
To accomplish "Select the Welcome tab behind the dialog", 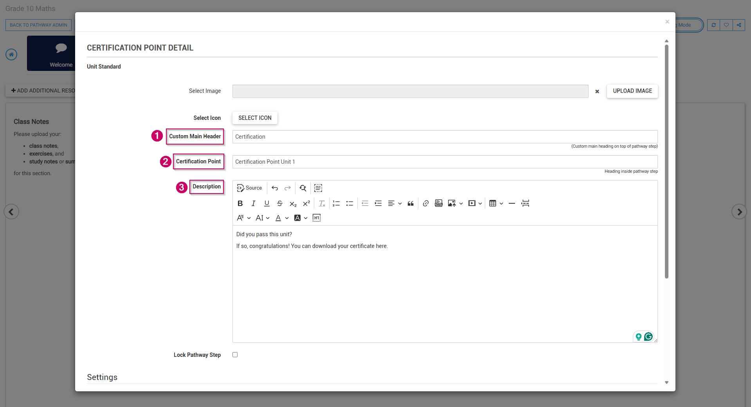I will point(51,53).
